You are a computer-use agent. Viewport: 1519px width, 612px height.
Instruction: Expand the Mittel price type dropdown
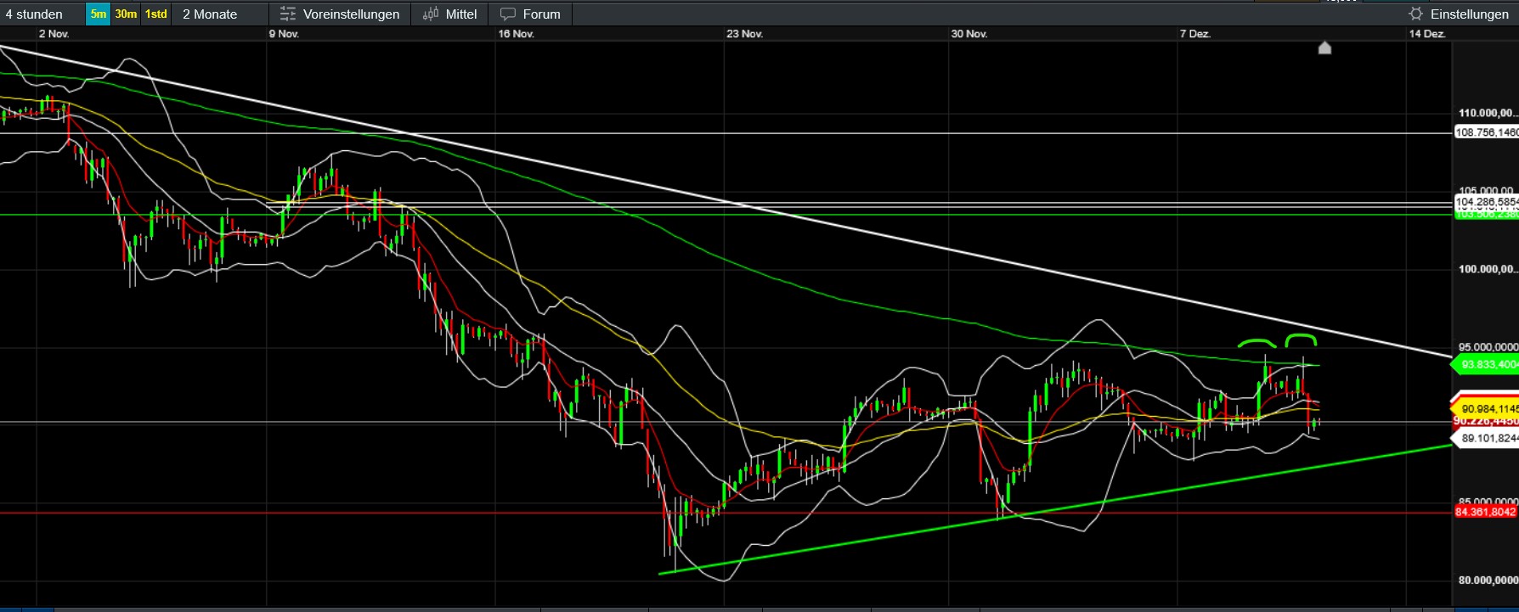(x=461, y=14)
